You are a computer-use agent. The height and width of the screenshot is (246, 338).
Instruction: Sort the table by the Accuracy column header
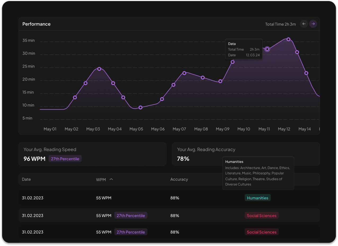[179, 179]
